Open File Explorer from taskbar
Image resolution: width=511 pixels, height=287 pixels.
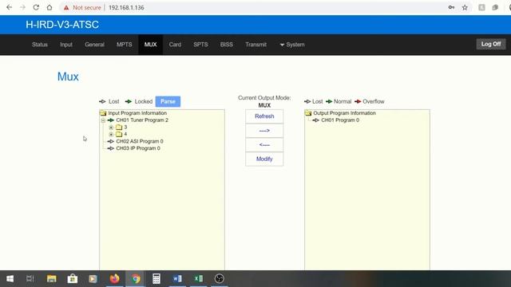click(51, 279)
